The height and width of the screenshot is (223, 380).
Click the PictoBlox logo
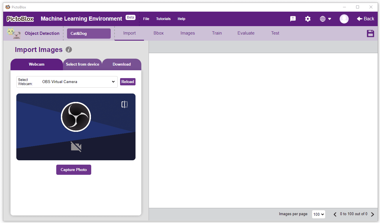(20, 19)
